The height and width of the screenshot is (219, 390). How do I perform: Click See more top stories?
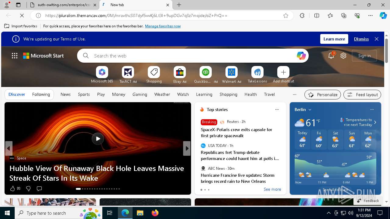(x=272, y=189)
